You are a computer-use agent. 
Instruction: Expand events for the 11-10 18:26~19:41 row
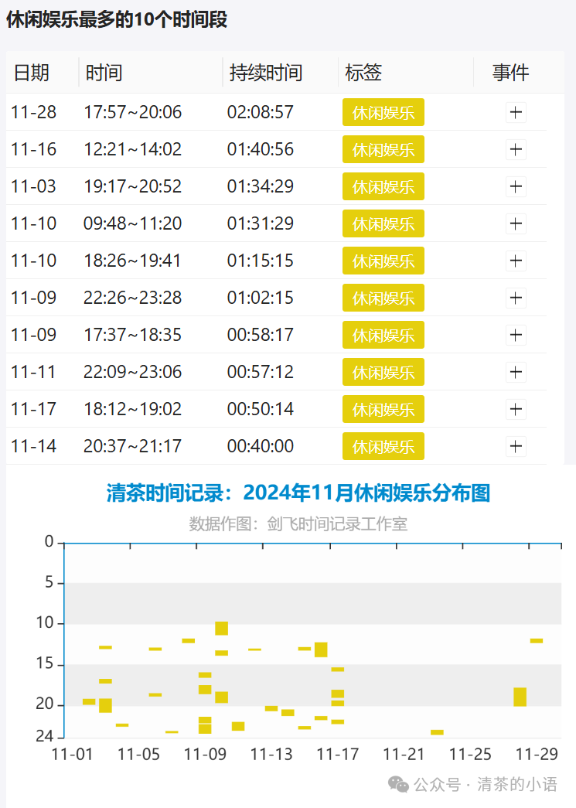point(516,261)
